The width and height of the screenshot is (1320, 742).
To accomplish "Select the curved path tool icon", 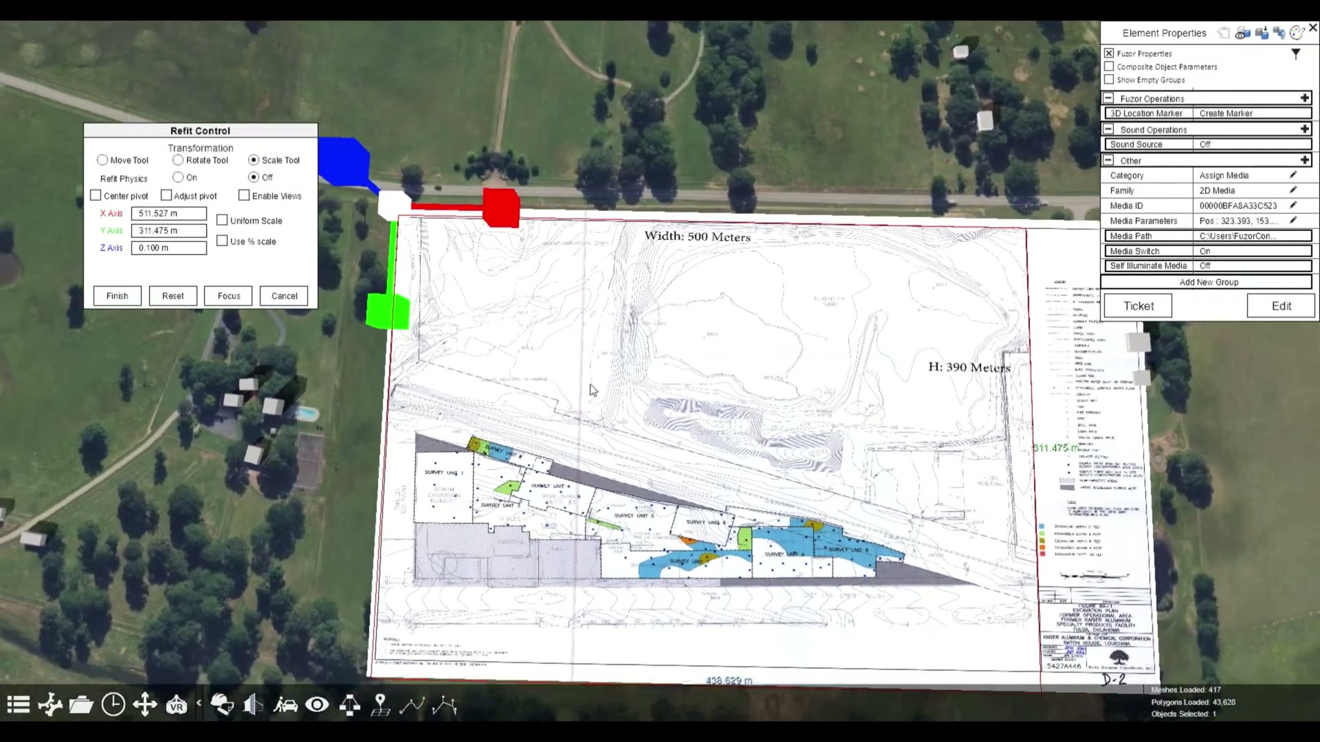I will [412, 705].
